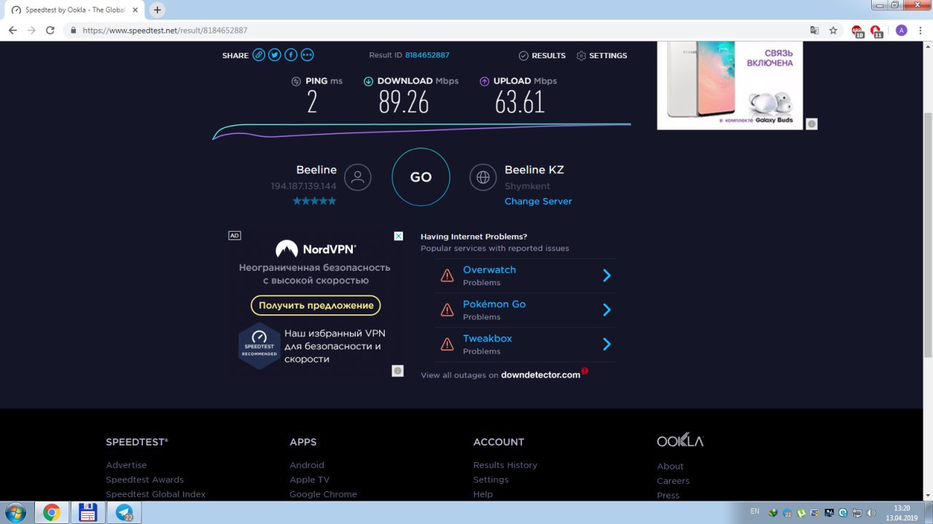Screen dimensions: 933x524
Task: Open Chrome from the taskbar
Action: pos(51,512)
